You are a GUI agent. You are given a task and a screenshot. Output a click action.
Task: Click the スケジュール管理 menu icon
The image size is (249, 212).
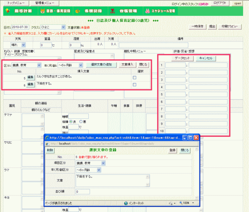point(147,11)
